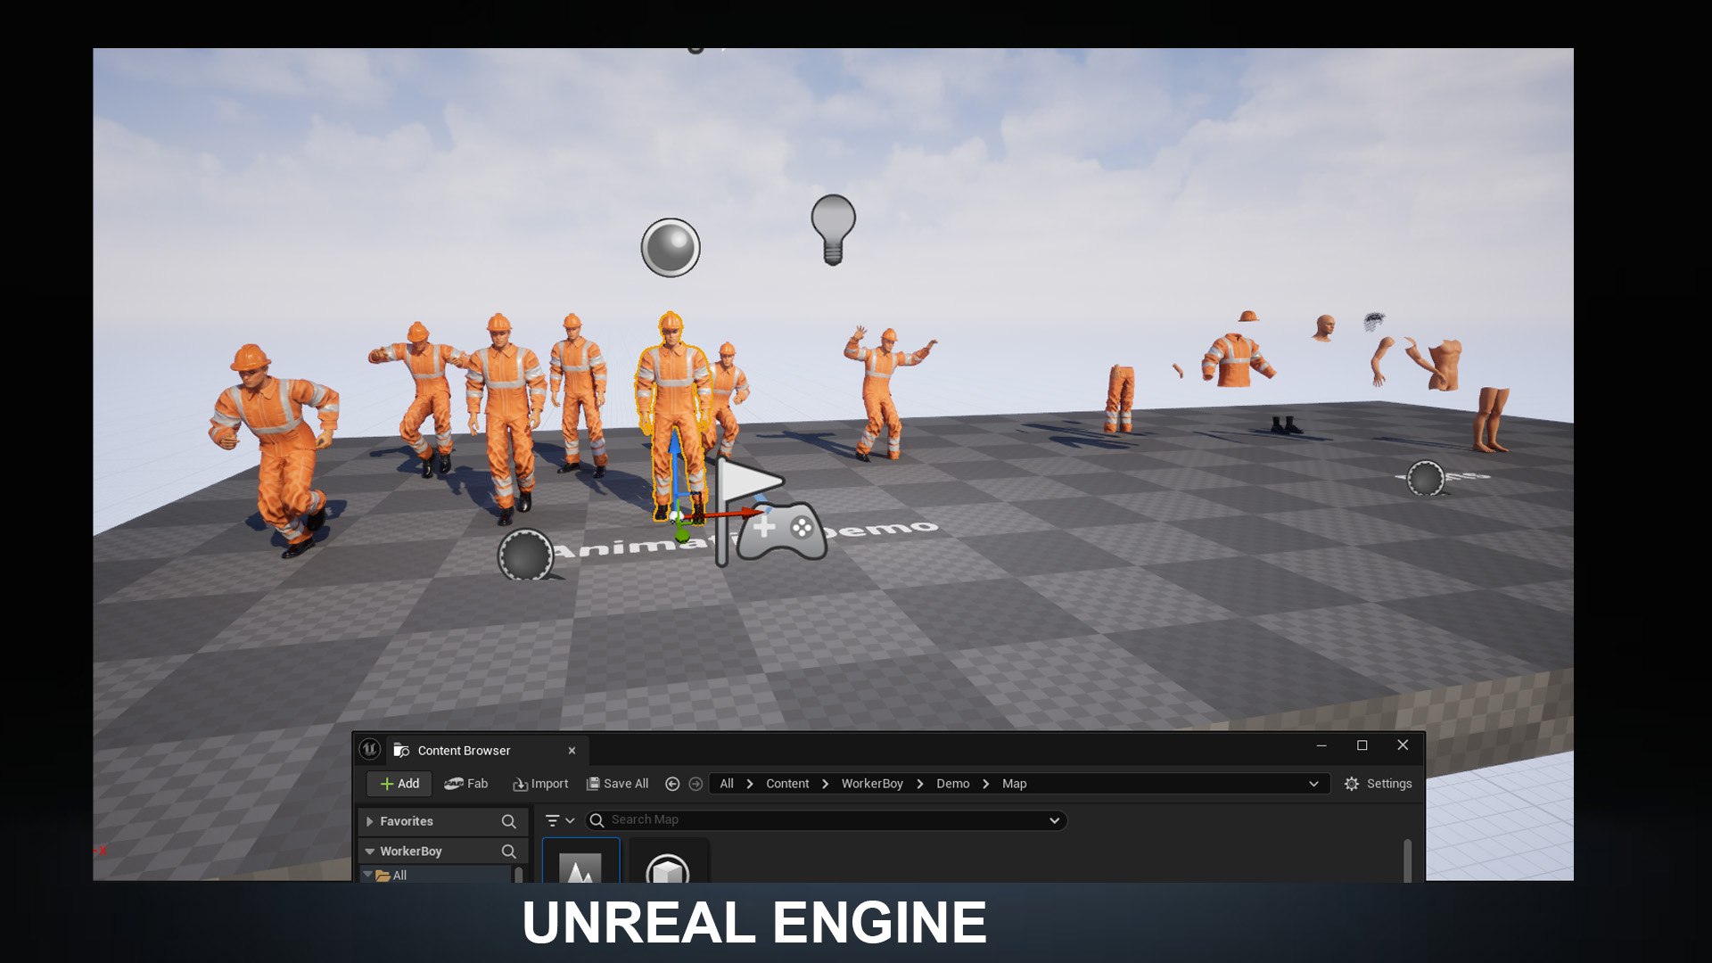This screenshot has height=963, width=1712.
Task: Click Save All
Action: [x=617, y=784]
